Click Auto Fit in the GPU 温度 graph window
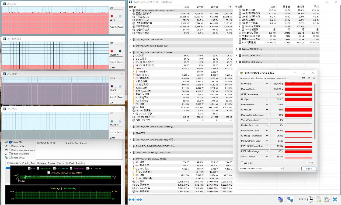This screenshot has height=205, width=341. tap(113, 97)
